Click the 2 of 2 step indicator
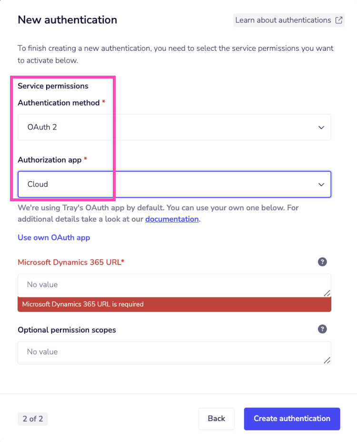357x442 pixels. click(x=33, y=419)
